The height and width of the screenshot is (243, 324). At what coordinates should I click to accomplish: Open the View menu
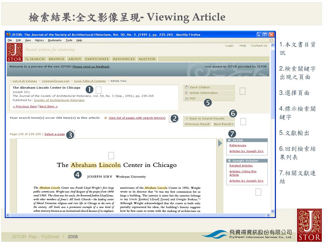(28, 40)
